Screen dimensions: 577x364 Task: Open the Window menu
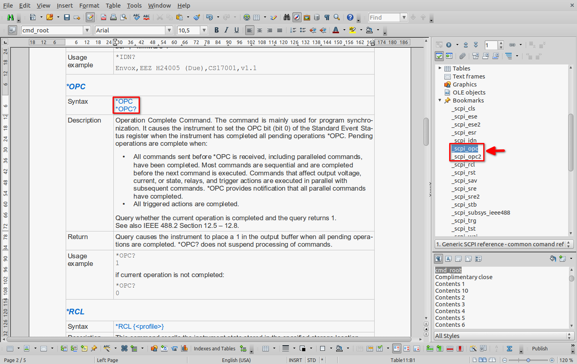pyautogui.click(x=159, y=6)
